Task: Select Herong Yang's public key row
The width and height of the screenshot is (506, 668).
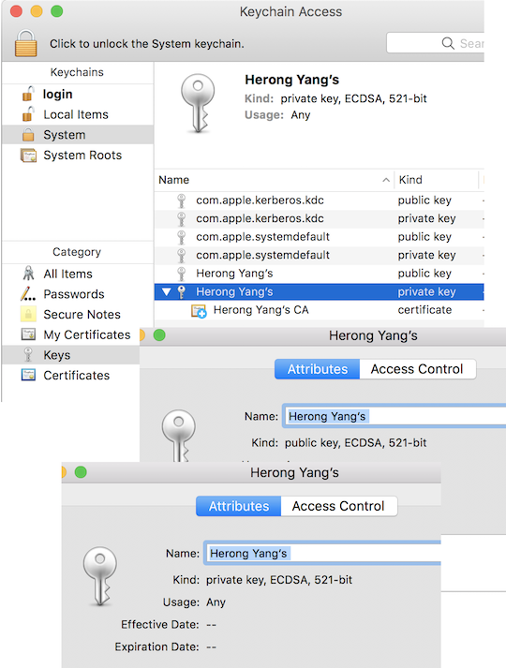Action: pos(319,274)
